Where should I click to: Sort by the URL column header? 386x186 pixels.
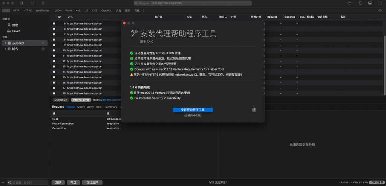(x=70, y=17)
